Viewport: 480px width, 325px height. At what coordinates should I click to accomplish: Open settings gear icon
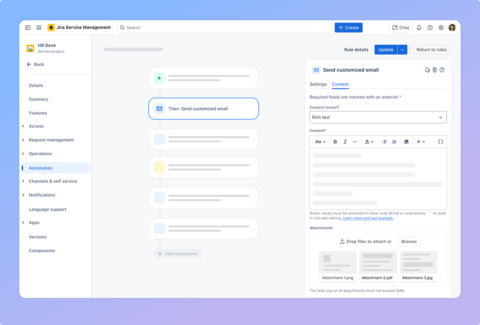(441, 27)
